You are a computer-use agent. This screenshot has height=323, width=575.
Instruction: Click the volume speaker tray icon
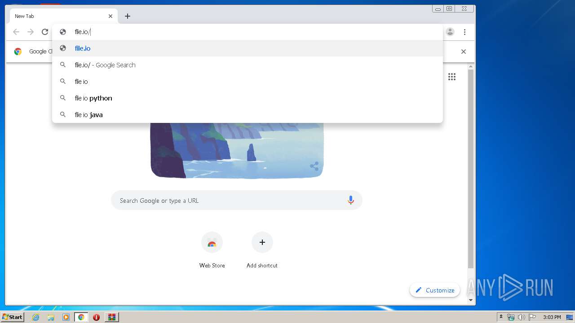[521, 317]
